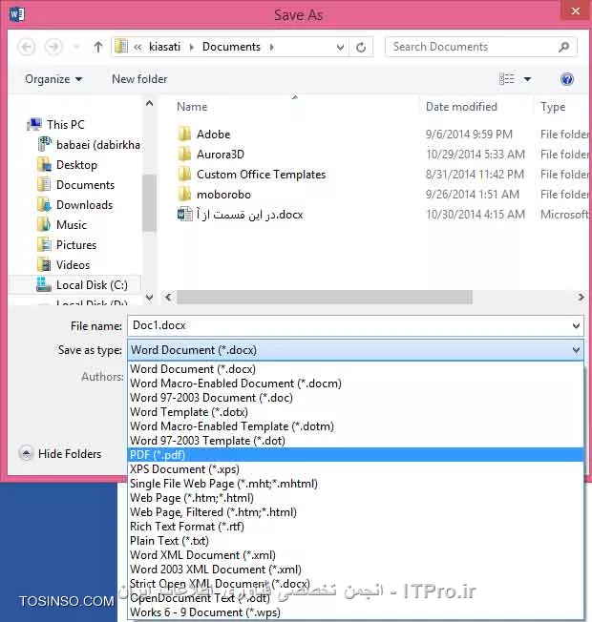Click navigation pane scroll down arrow
Screen dimensions: 592x622
[x=149, y=297]
